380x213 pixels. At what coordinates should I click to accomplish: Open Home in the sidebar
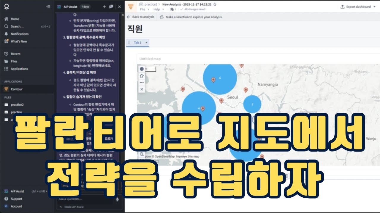(x=15, y=19)
